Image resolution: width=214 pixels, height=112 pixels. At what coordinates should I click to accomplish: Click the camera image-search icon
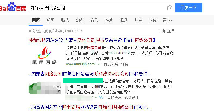pyautogui.click(x=170, y=8)
